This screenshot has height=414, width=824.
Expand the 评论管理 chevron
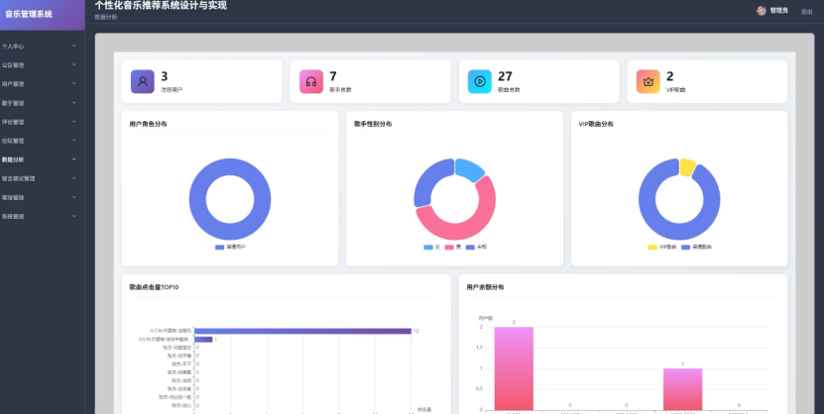coord(74,121)
